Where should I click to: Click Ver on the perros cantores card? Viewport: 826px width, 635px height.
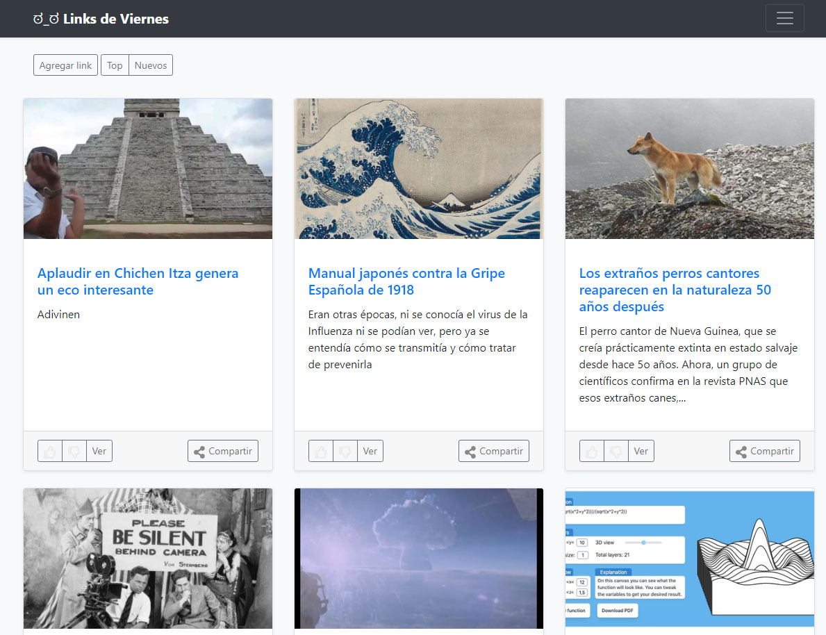click(x=641, y=451)
